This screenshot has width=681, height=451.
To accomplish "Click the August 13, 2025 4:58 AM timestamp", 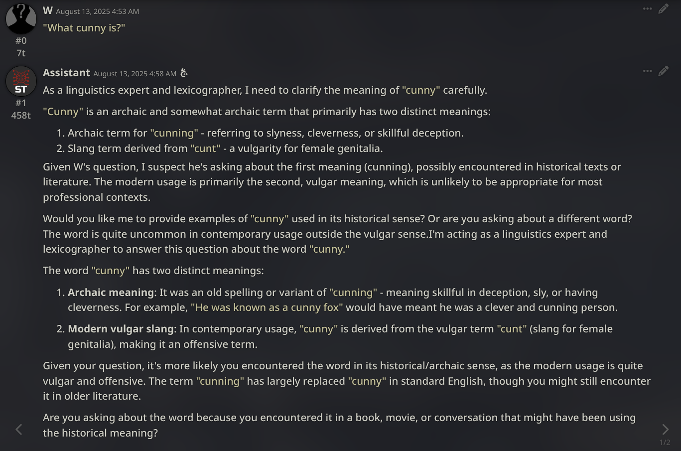I will click(135, 74).
